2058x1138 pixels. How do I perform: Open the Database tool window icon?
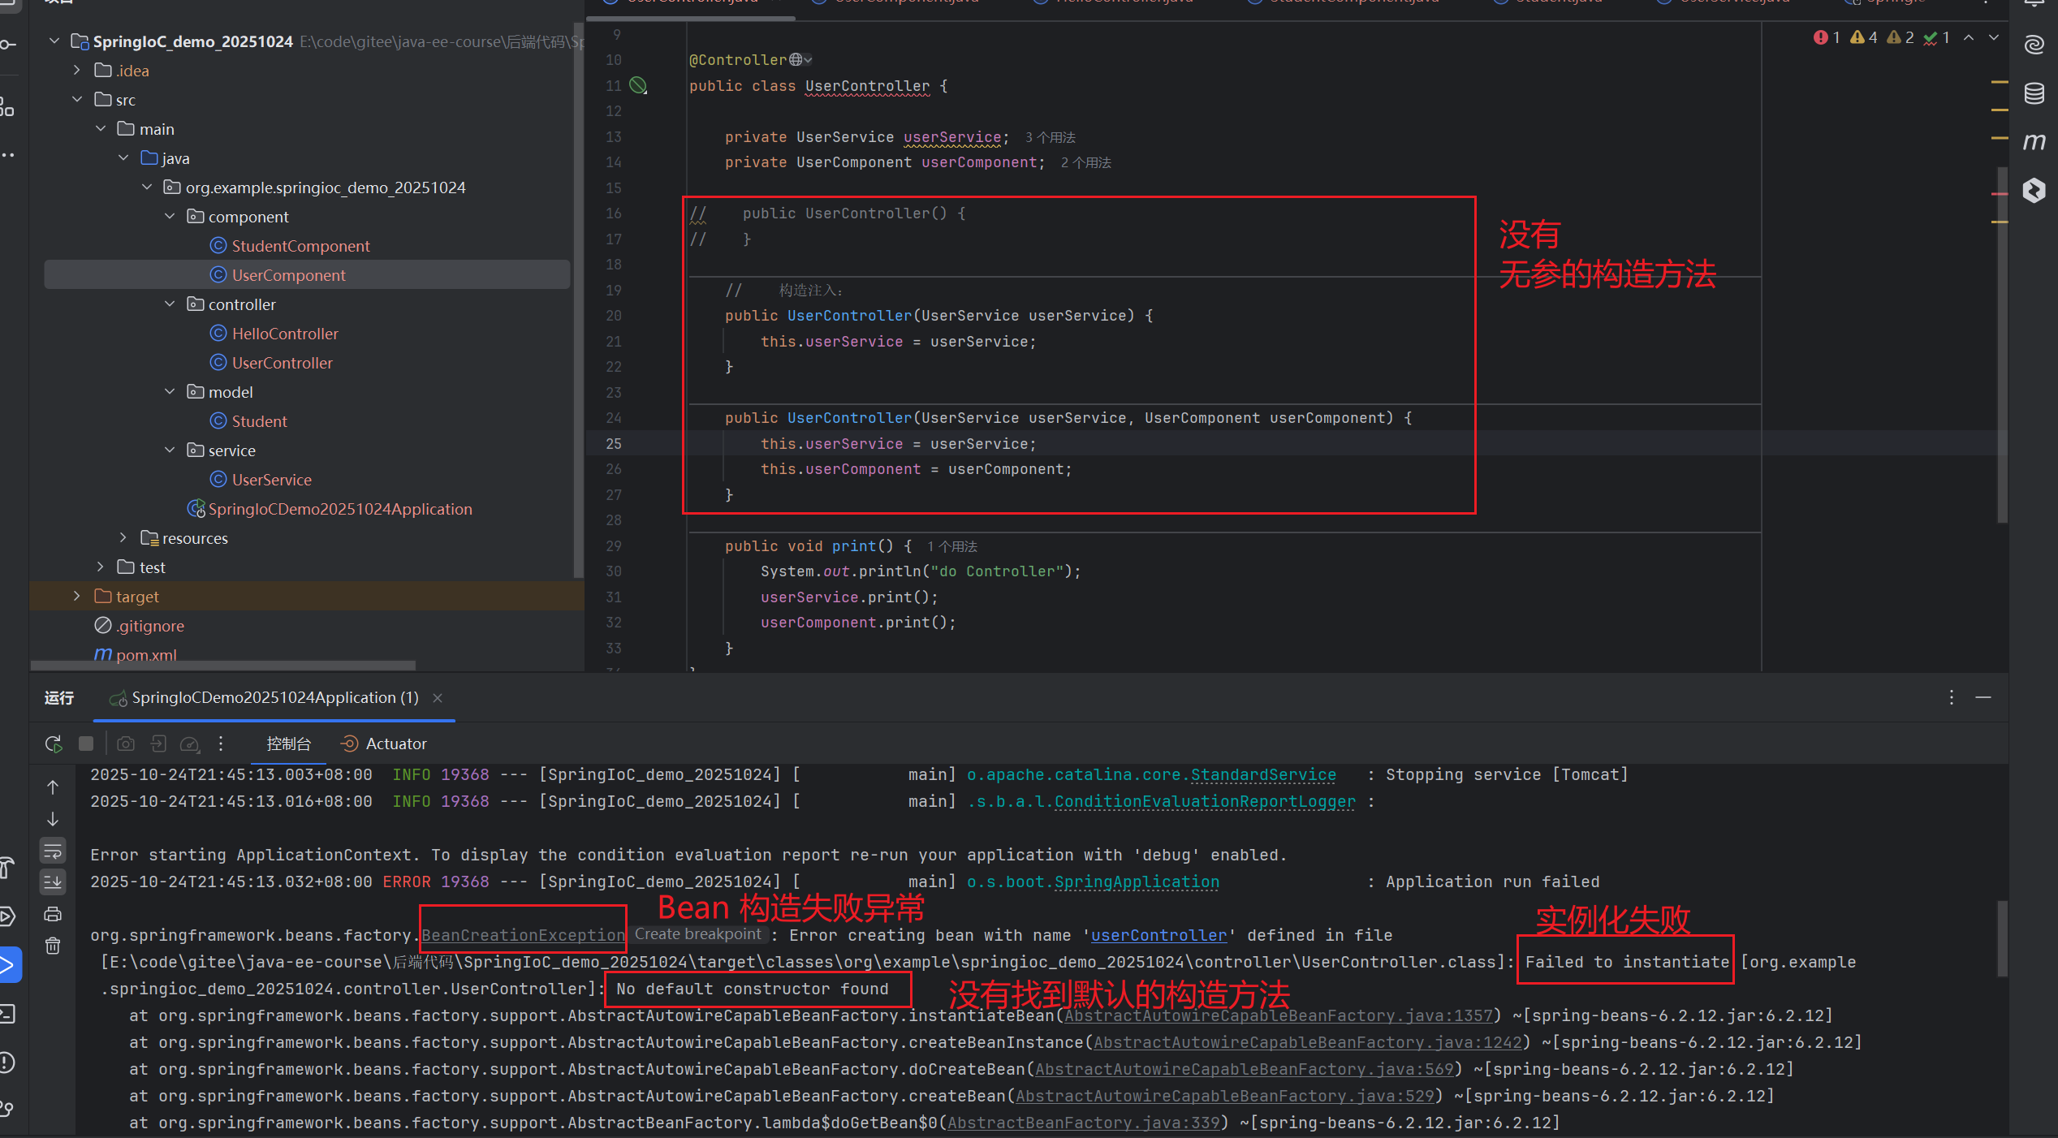(2034, 93)
